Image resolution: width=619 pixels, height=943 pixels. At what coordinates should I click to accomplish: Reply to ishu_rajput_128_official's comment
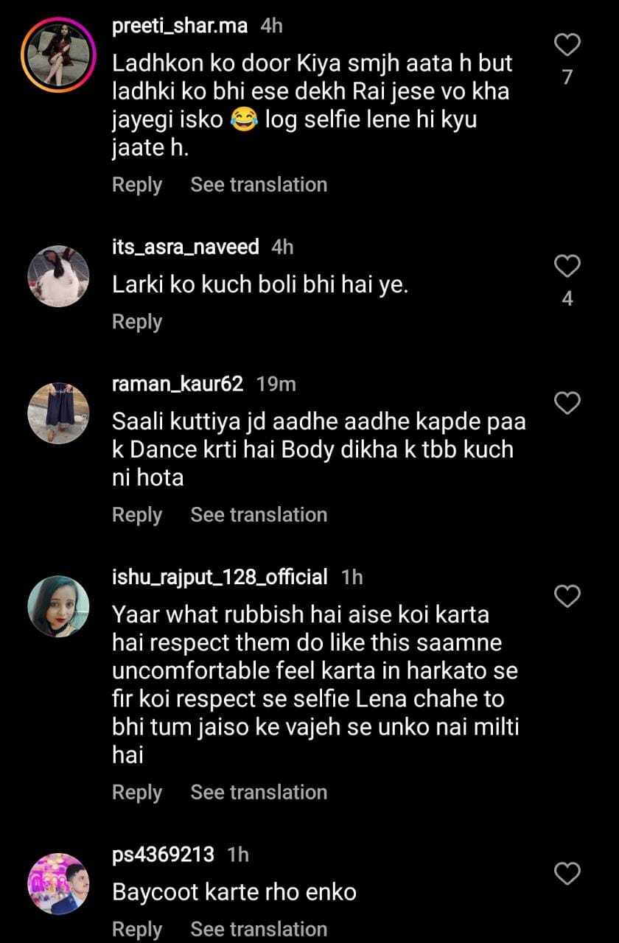tap(137, 793)
